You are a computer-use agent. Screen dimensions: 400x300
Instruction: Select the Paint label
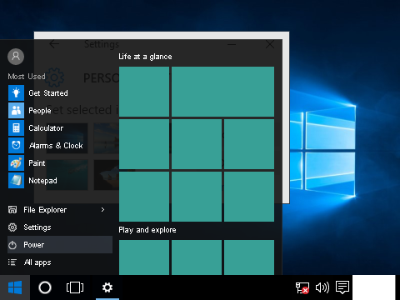pos(37,163)
